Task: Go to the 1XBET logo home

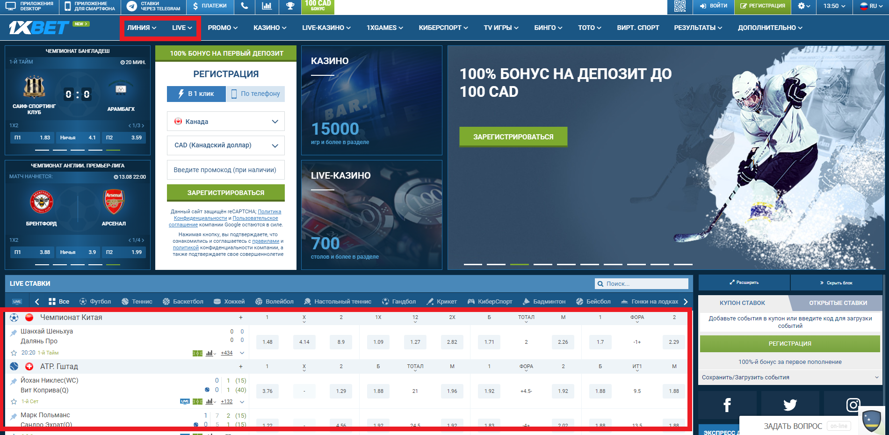Action: 39,28
